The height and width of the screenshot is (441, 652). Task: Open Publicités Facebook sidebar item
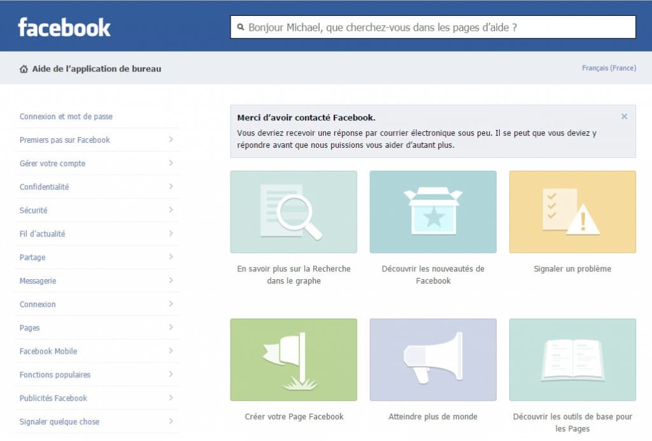(53, 398)
